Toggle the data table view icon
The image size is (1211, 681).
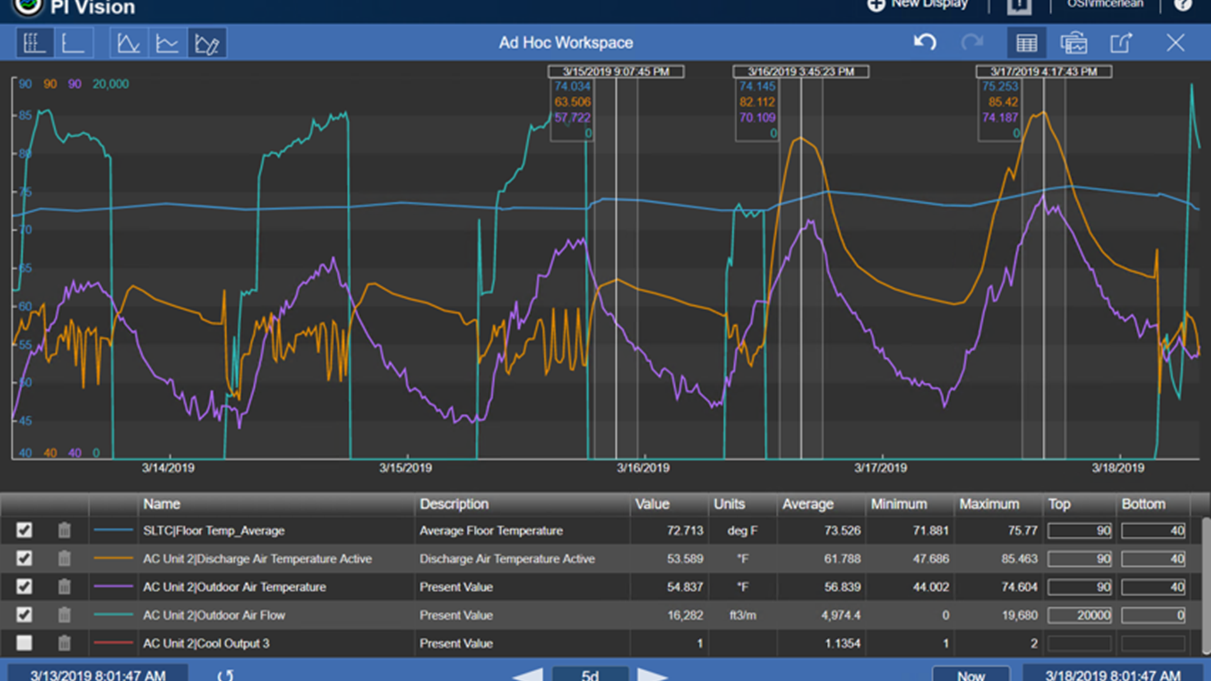click(x=1026, y=44)
